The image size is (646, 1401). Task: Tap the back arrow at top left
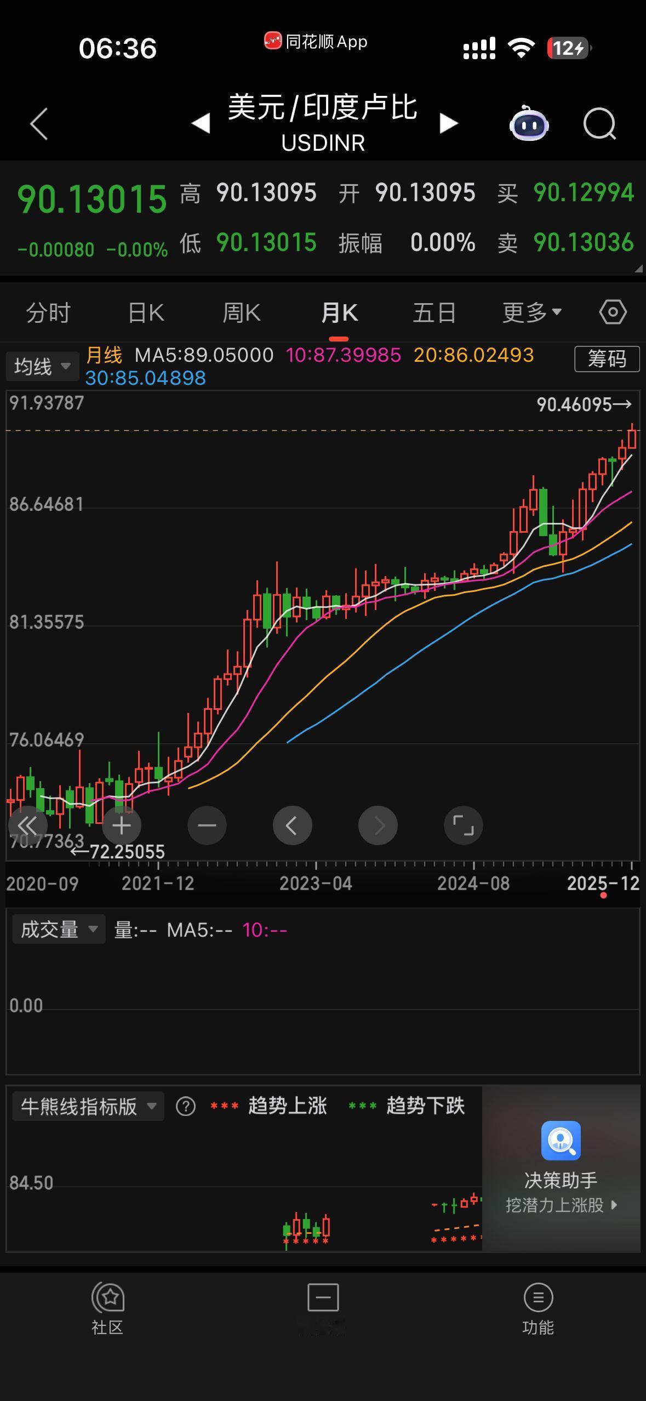[39, 124]
